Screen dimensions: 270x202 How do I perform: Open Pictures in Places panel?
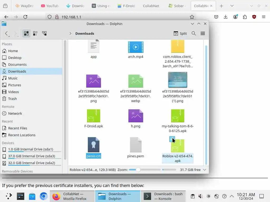31,85
